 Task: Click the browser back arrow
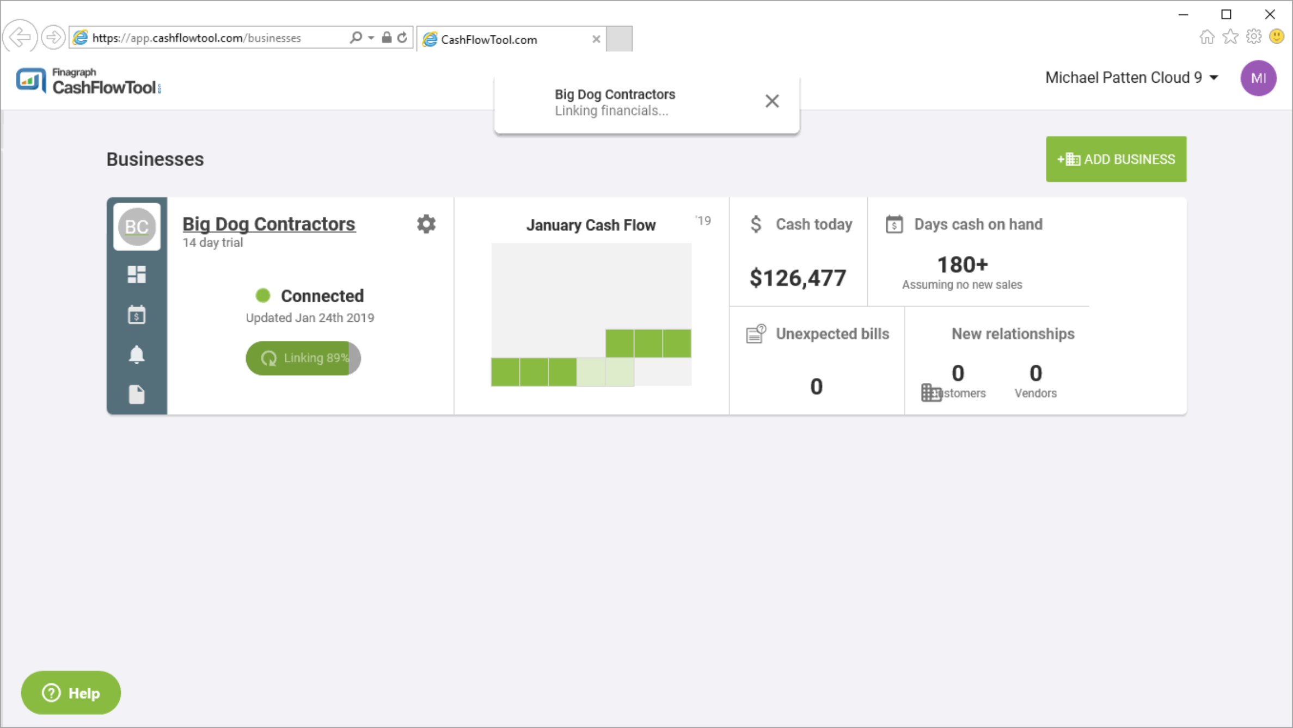point(20,37)
